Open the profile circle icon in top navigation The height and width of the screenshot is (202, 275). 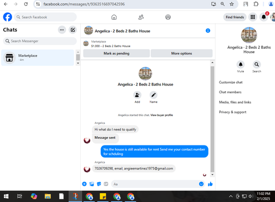click(x=168, y=17)
